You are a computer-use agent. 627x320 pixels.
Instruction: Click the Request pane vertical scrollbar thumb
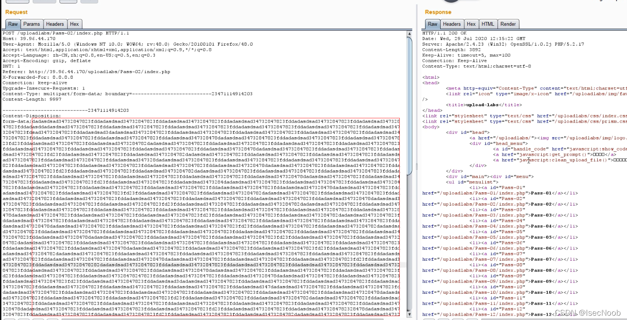[x=409, y=105]
